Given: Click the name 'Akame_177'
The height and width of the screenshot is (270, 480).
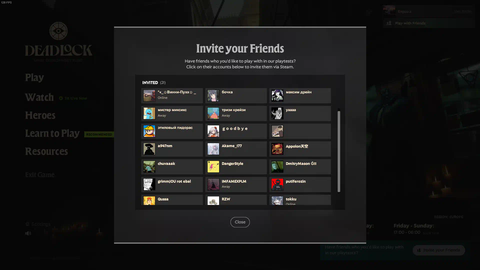Looking at the screenshot, I should click(232, 146).
